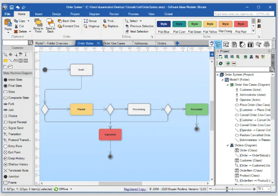Click the Paste icon in Clipboard
278x196 pixels.
click(8, 23)
